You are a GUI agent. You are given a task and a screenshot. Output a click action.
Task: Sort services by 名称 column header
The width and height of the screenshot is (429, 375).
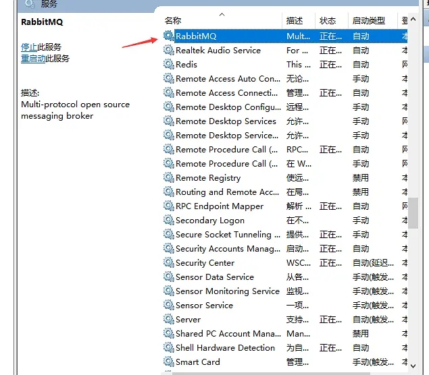click(x=173, y=21)
